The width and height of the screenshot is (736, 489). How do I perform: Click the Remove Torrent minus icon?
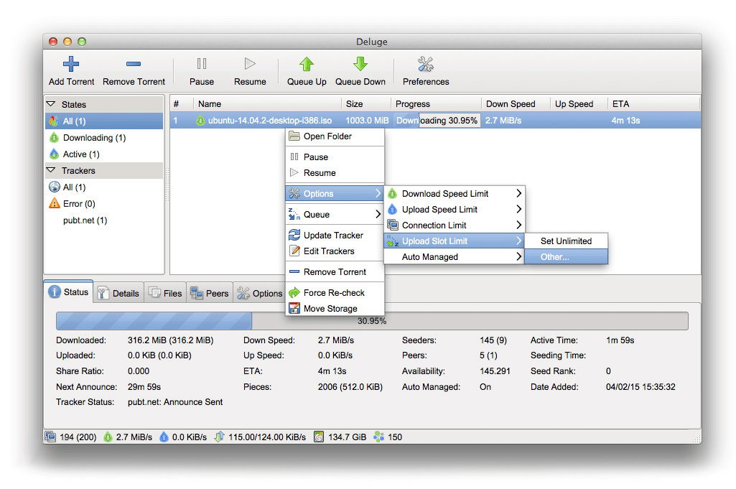(134, 64)
